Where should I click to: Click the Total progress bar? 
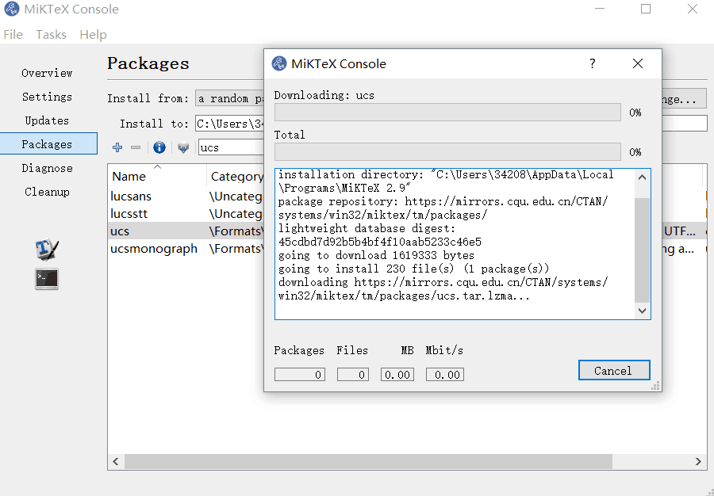447,152
